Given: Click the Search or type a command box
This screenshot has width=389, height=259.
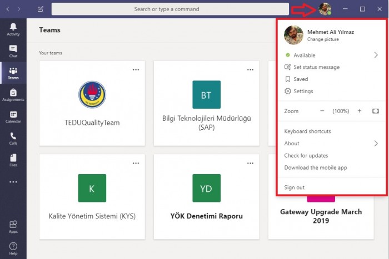Looking at the screenshot, I should pos(170,9).
